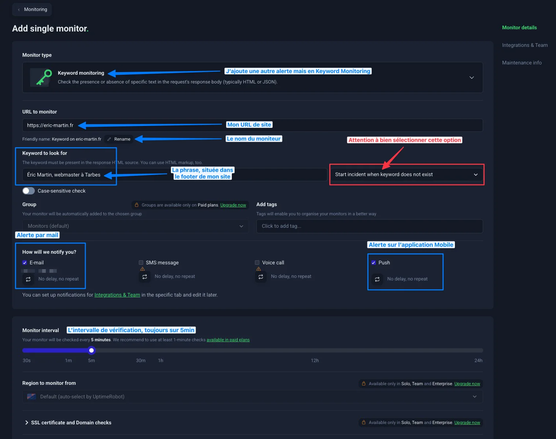Check the SMS message checkbox
Viewport: 556px width, 439px height.
(x=141, y=263)
